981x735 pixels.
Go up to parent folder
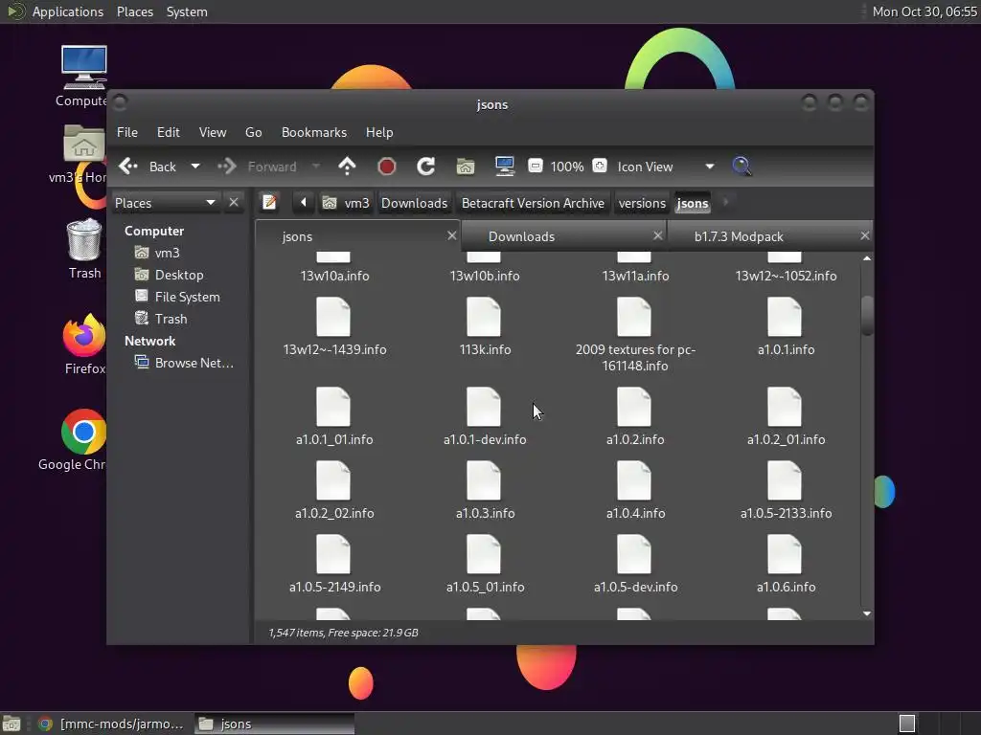[x=347, y=167]
